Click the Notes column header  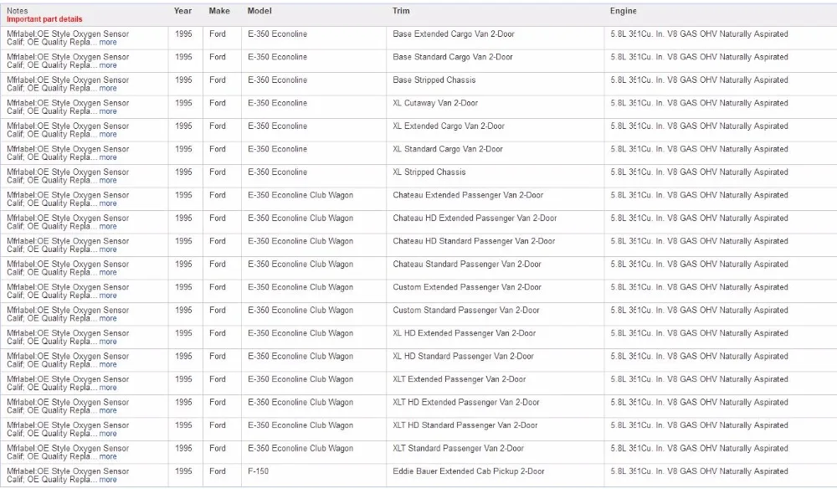(17, 11)
